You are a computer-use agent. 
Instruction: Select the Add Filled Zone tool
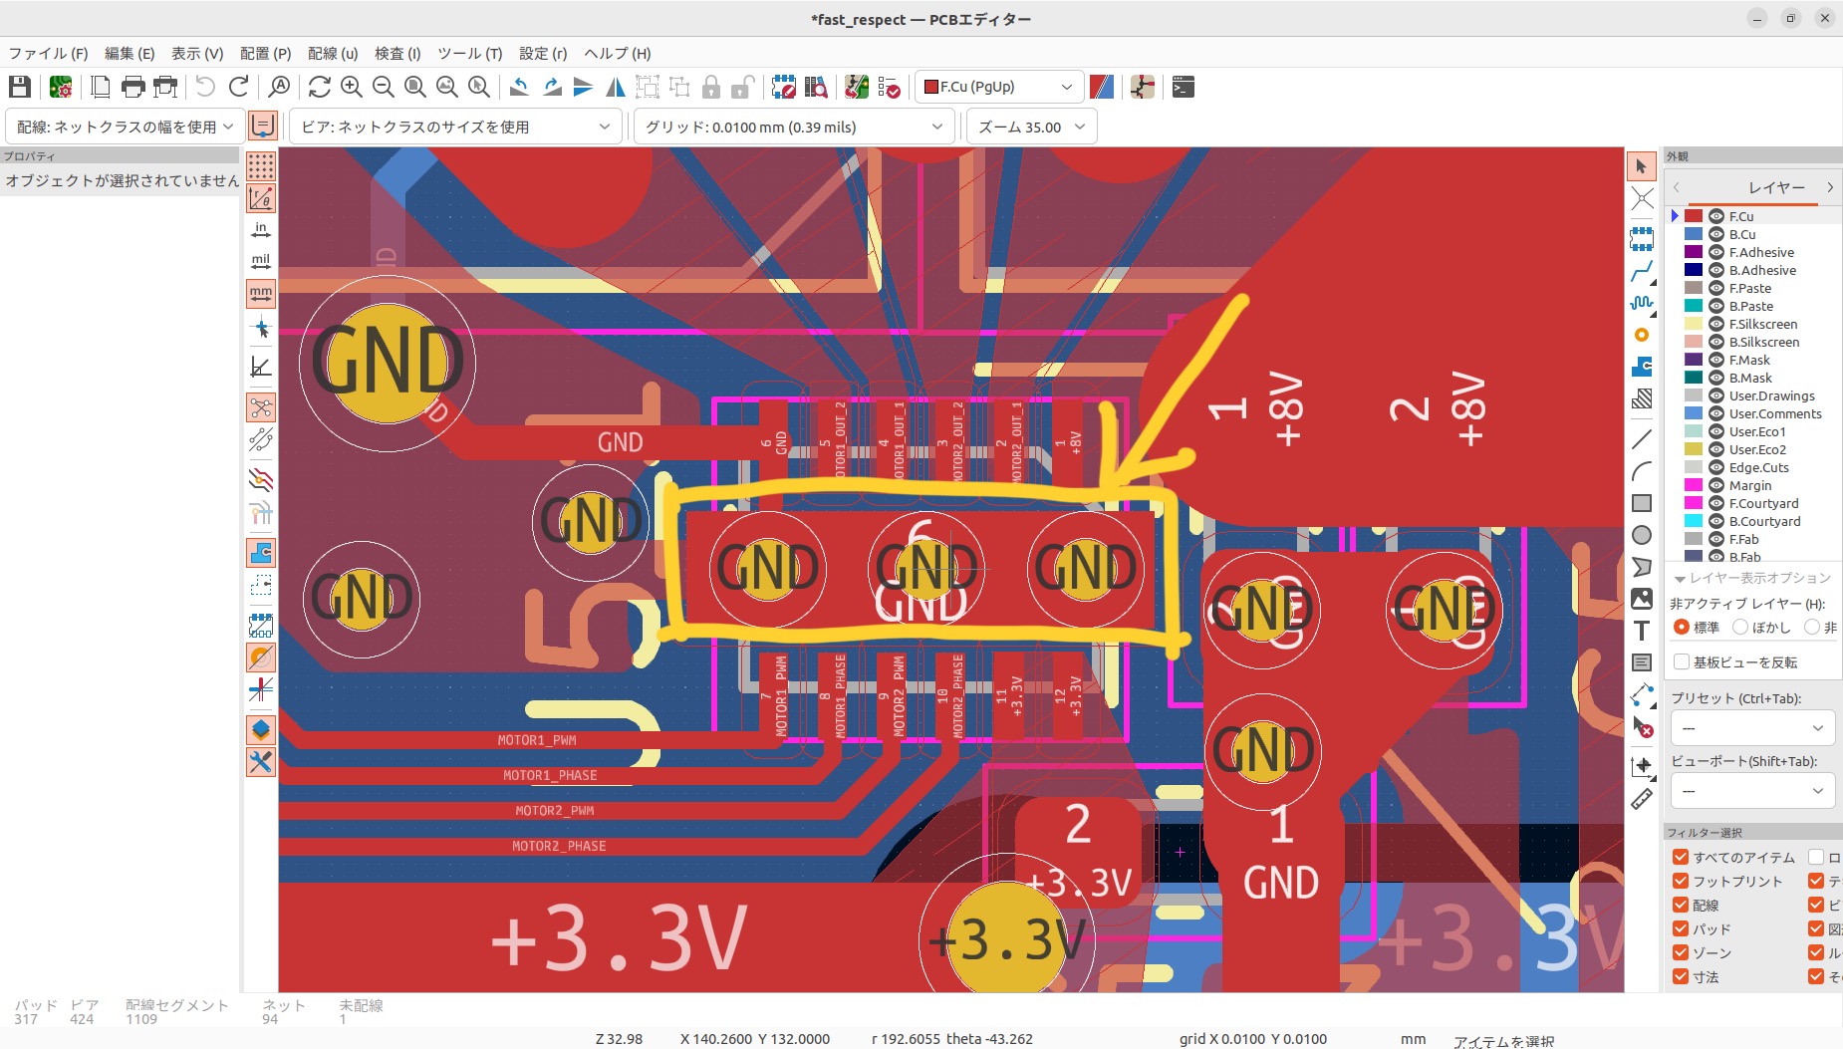point(1642,367)
